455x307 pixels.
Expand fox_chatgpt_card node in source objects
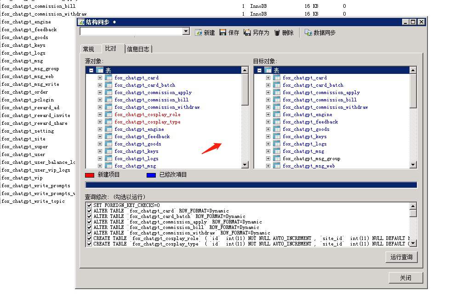(100, 78)
